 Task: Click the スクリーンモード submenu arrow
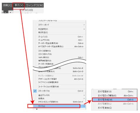84,25
